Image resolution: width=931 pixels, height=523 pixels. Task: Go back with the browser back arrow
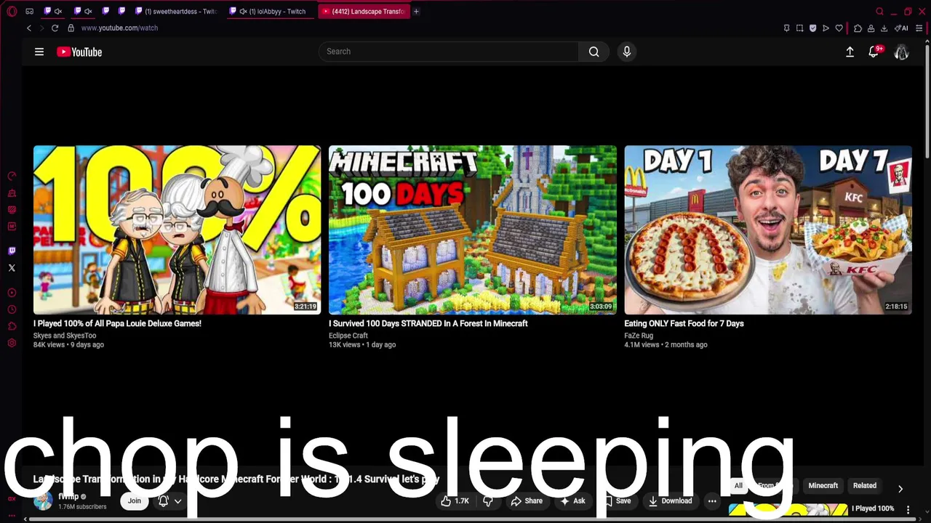(29, 28)
